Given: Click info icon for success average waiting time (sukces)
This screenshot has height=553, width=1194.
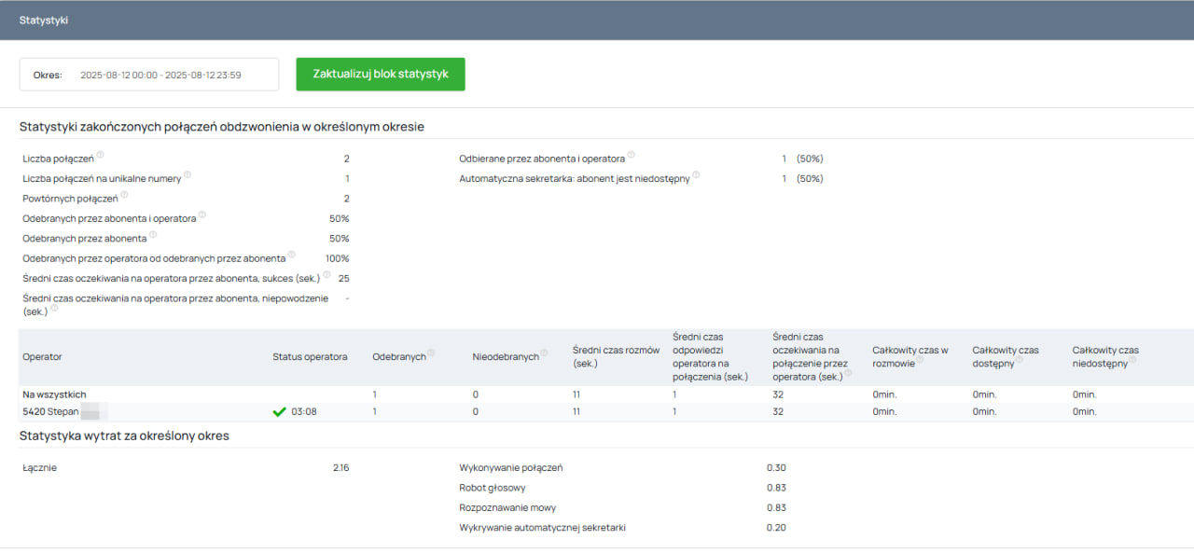Looking at the screenshot, I should (326, 276).
